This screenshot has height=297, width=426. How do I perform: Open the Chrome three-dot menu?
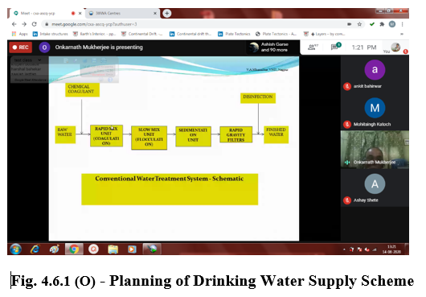click(402, 24)
